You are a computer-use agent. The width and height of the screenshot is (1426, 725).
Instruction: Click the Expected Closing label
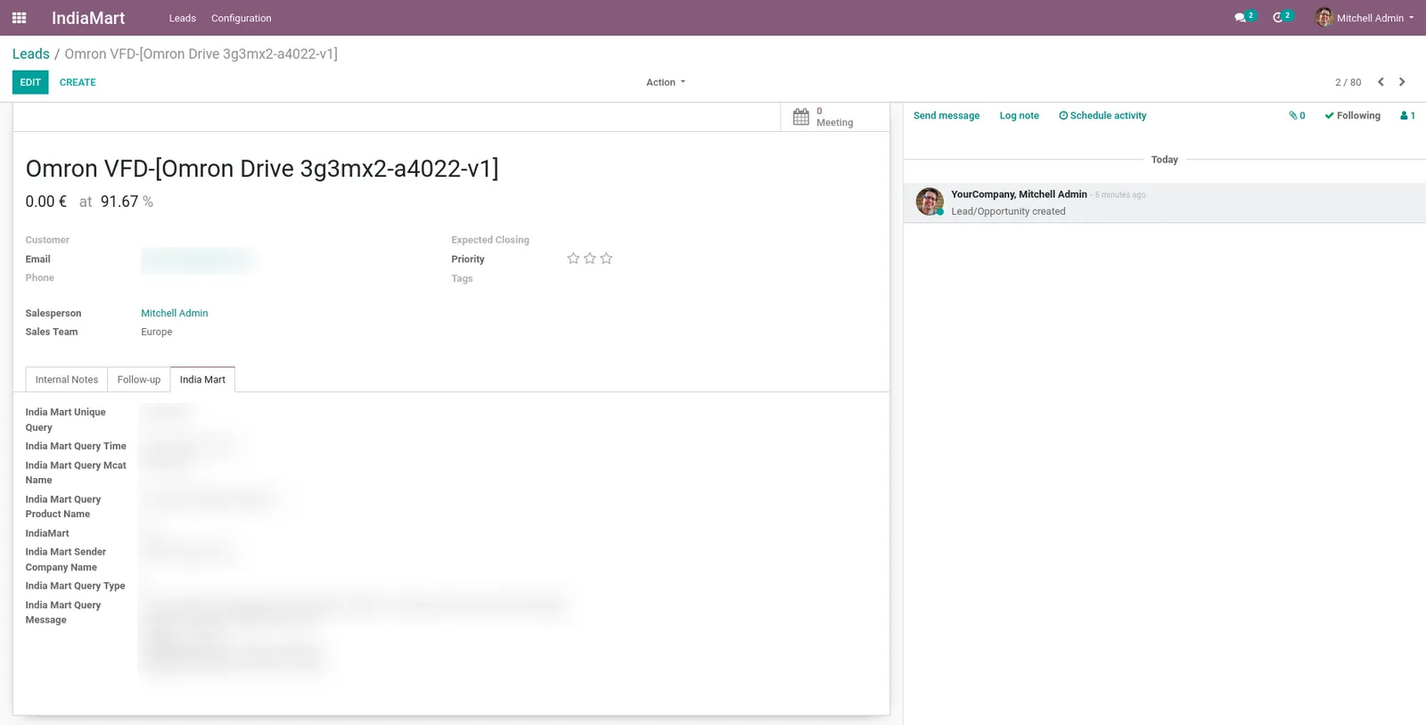click(x=490, y=240)
